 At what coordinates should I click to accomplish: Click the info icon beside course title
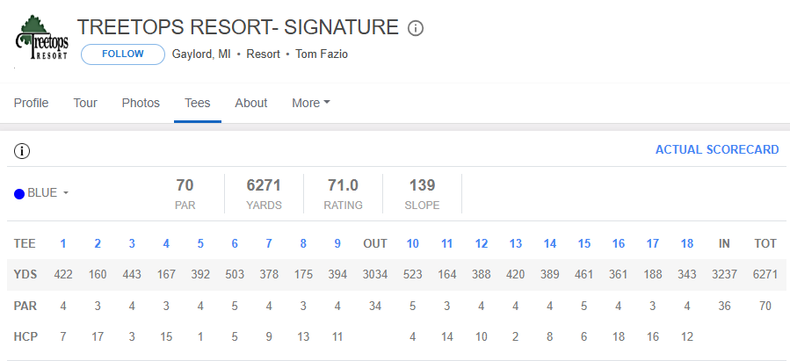(x=415, y=28)
